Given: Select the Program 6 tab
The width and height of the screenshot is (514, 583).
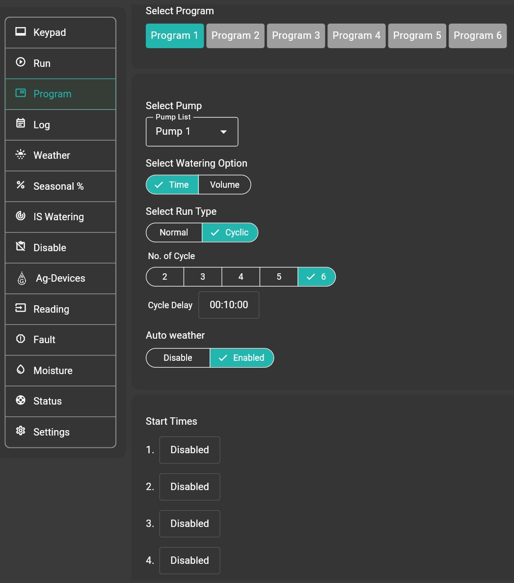Looking at the screenshot, I should 477,36.
